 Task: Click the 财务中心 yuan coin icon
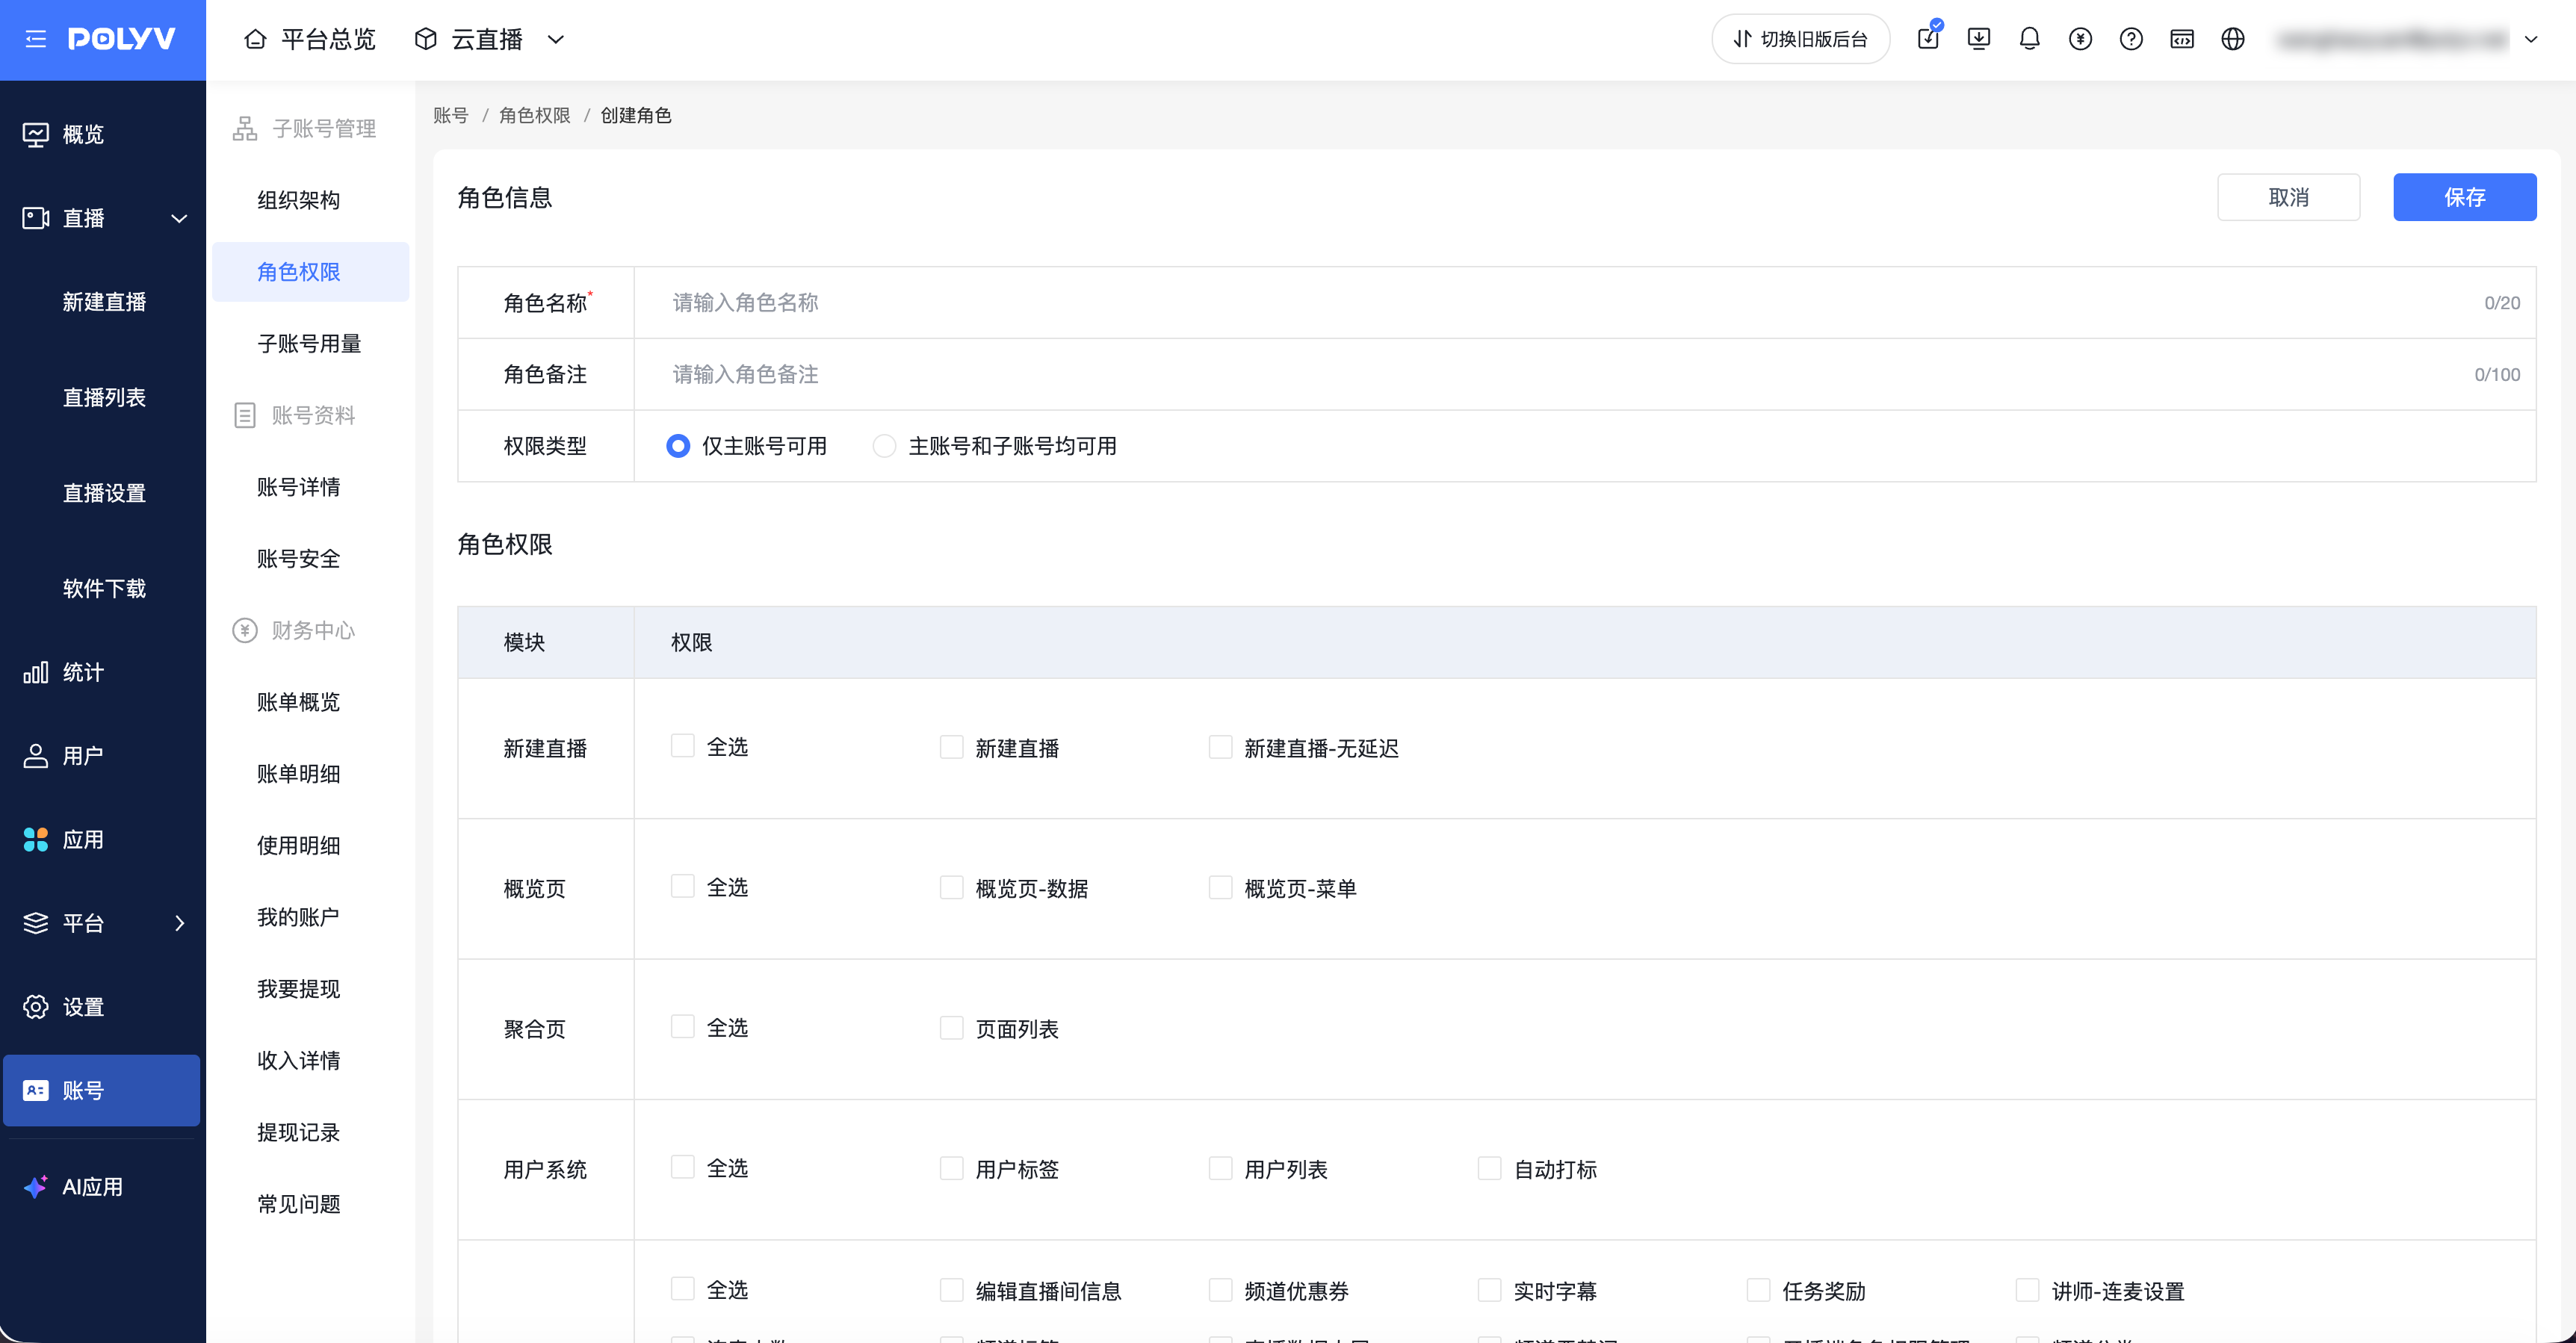click(245, 630)
